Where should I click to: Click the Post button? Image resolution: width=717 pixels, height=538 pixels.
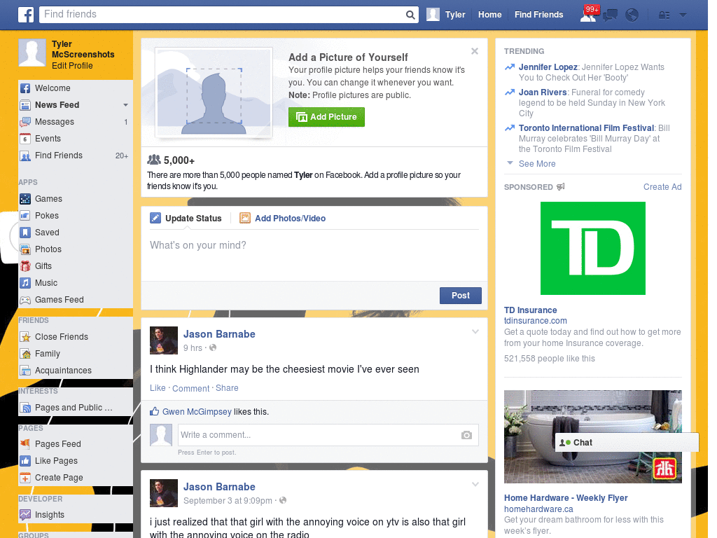coord(460,295)
